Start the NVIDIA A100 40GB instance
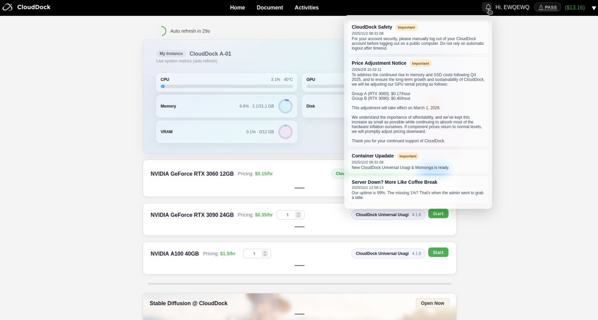The image size is (598, 320). pyautogui.click(x=438, y=252)
